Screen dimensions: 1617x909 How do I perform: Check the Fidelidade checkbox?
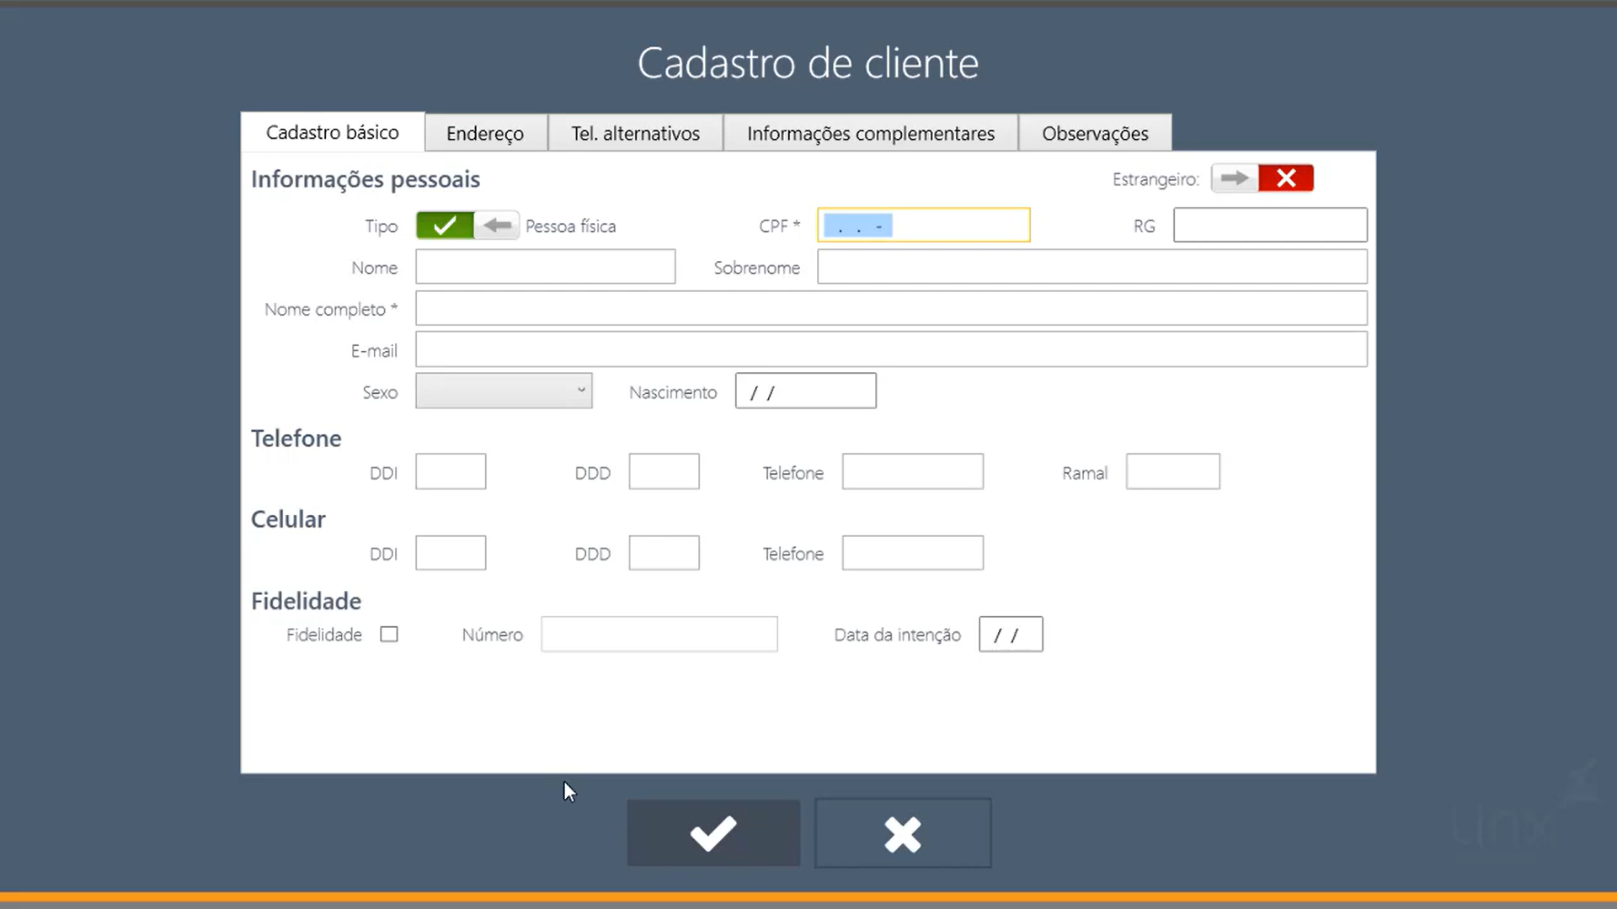389,635
